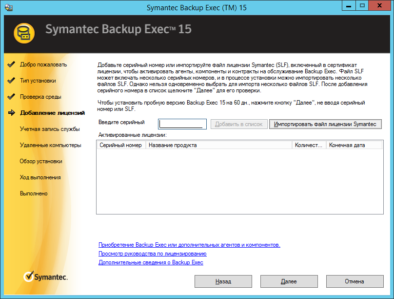Sort by the Название продукта column header
The image size is (394, 299).
[218, 145]
